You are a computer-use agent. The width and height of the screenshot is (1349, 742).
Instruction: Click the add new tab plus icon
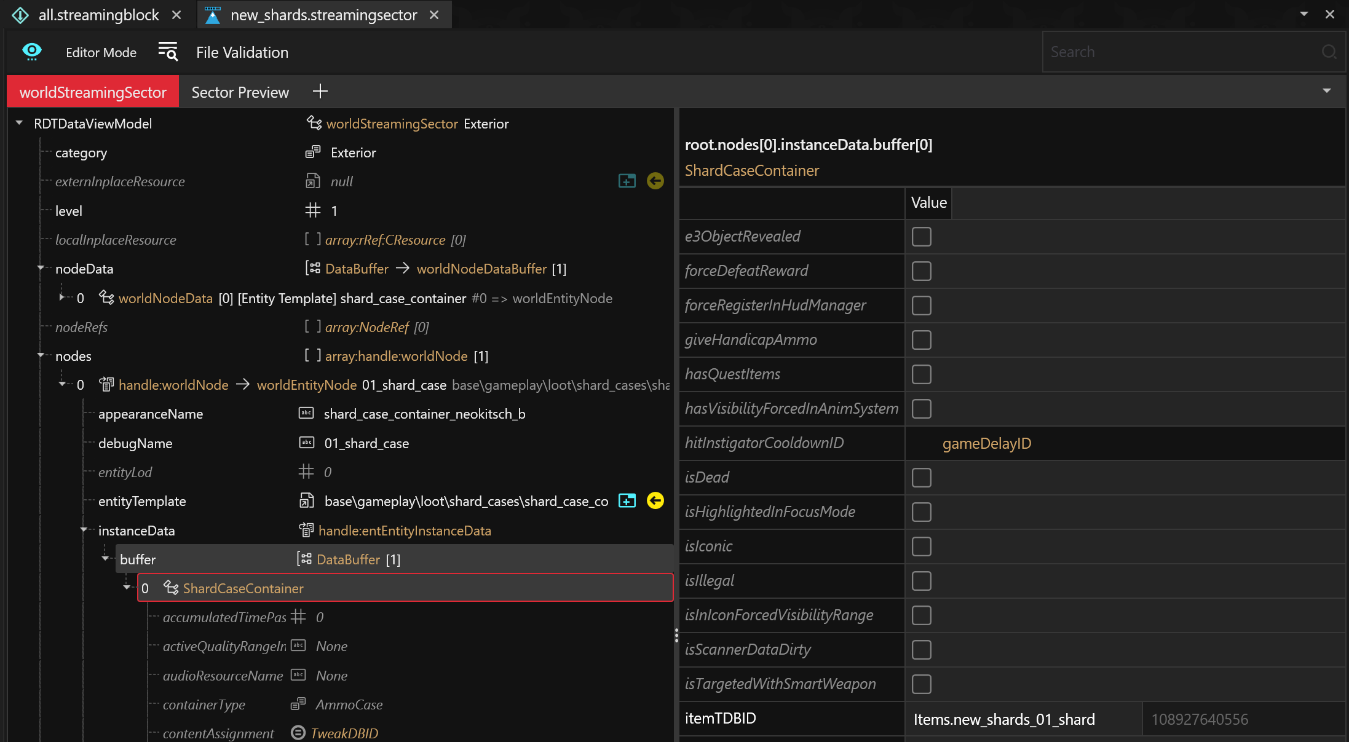320,92
